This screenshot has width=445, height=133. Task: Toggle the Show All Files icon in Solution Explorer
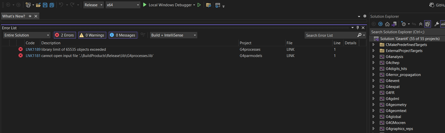[427, 24]
